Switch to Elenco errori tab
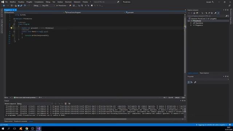Viewport: 233px width, 131px height. [x=8, y=121]
